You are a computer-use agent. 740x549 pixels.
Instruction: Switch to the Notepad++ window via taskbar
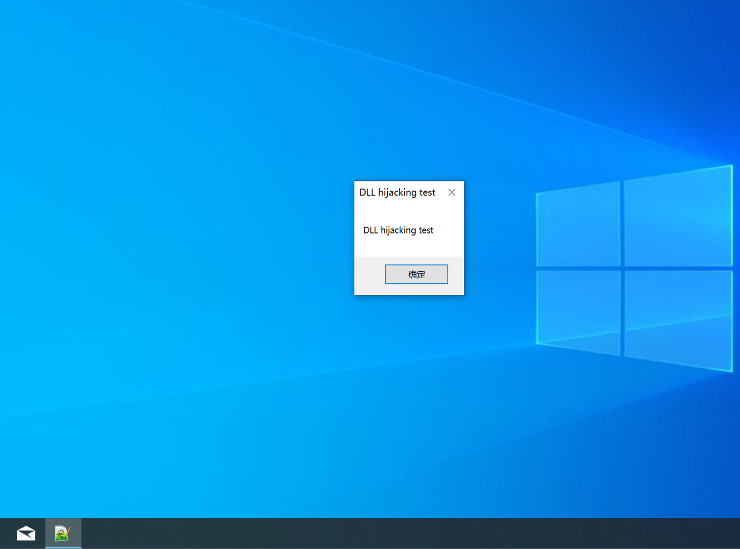63,533
